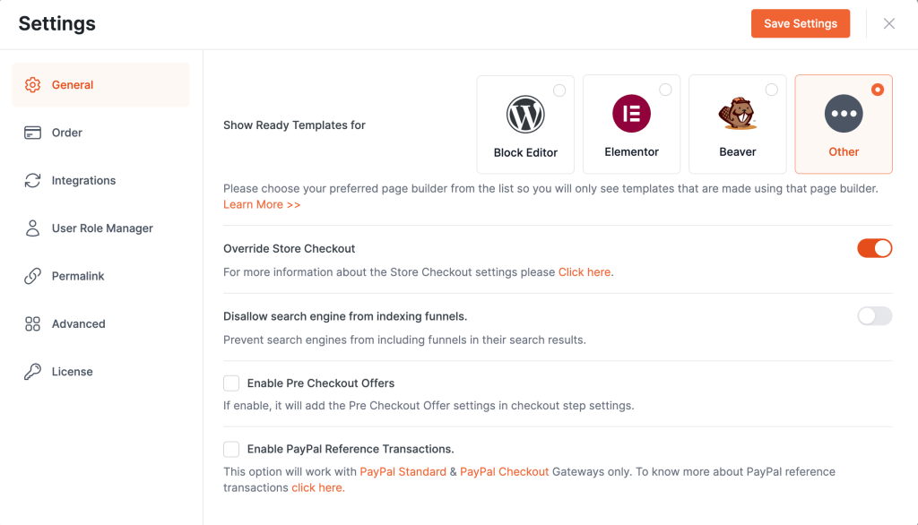
Task: Enable disallow search engine indexing toggle
Action: coord(874,315)
